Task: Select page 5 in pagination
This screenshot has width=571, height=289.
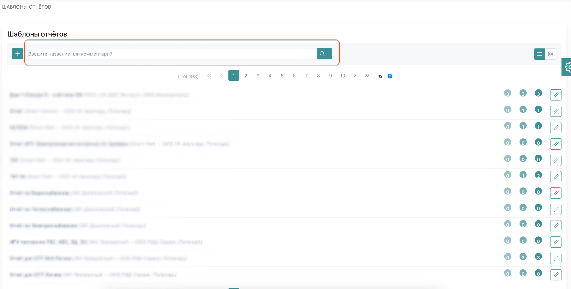Action: point(282,76)
